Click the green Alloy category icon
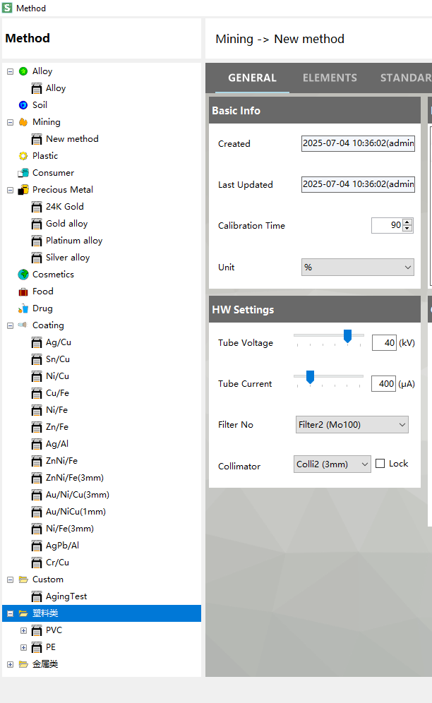 click(23, 71)
